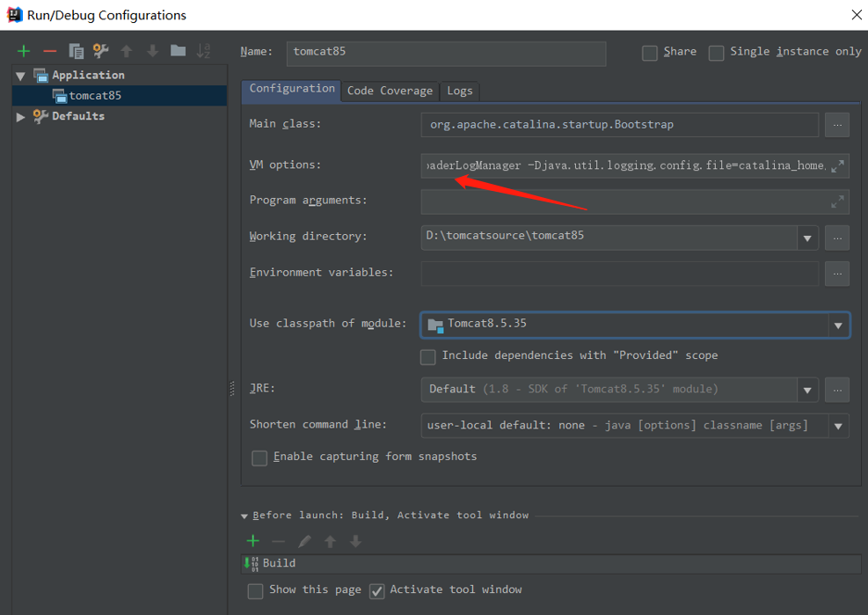868x615 pixels.
Task: Browse for an alternative JRE
Action: coord(837,390)
